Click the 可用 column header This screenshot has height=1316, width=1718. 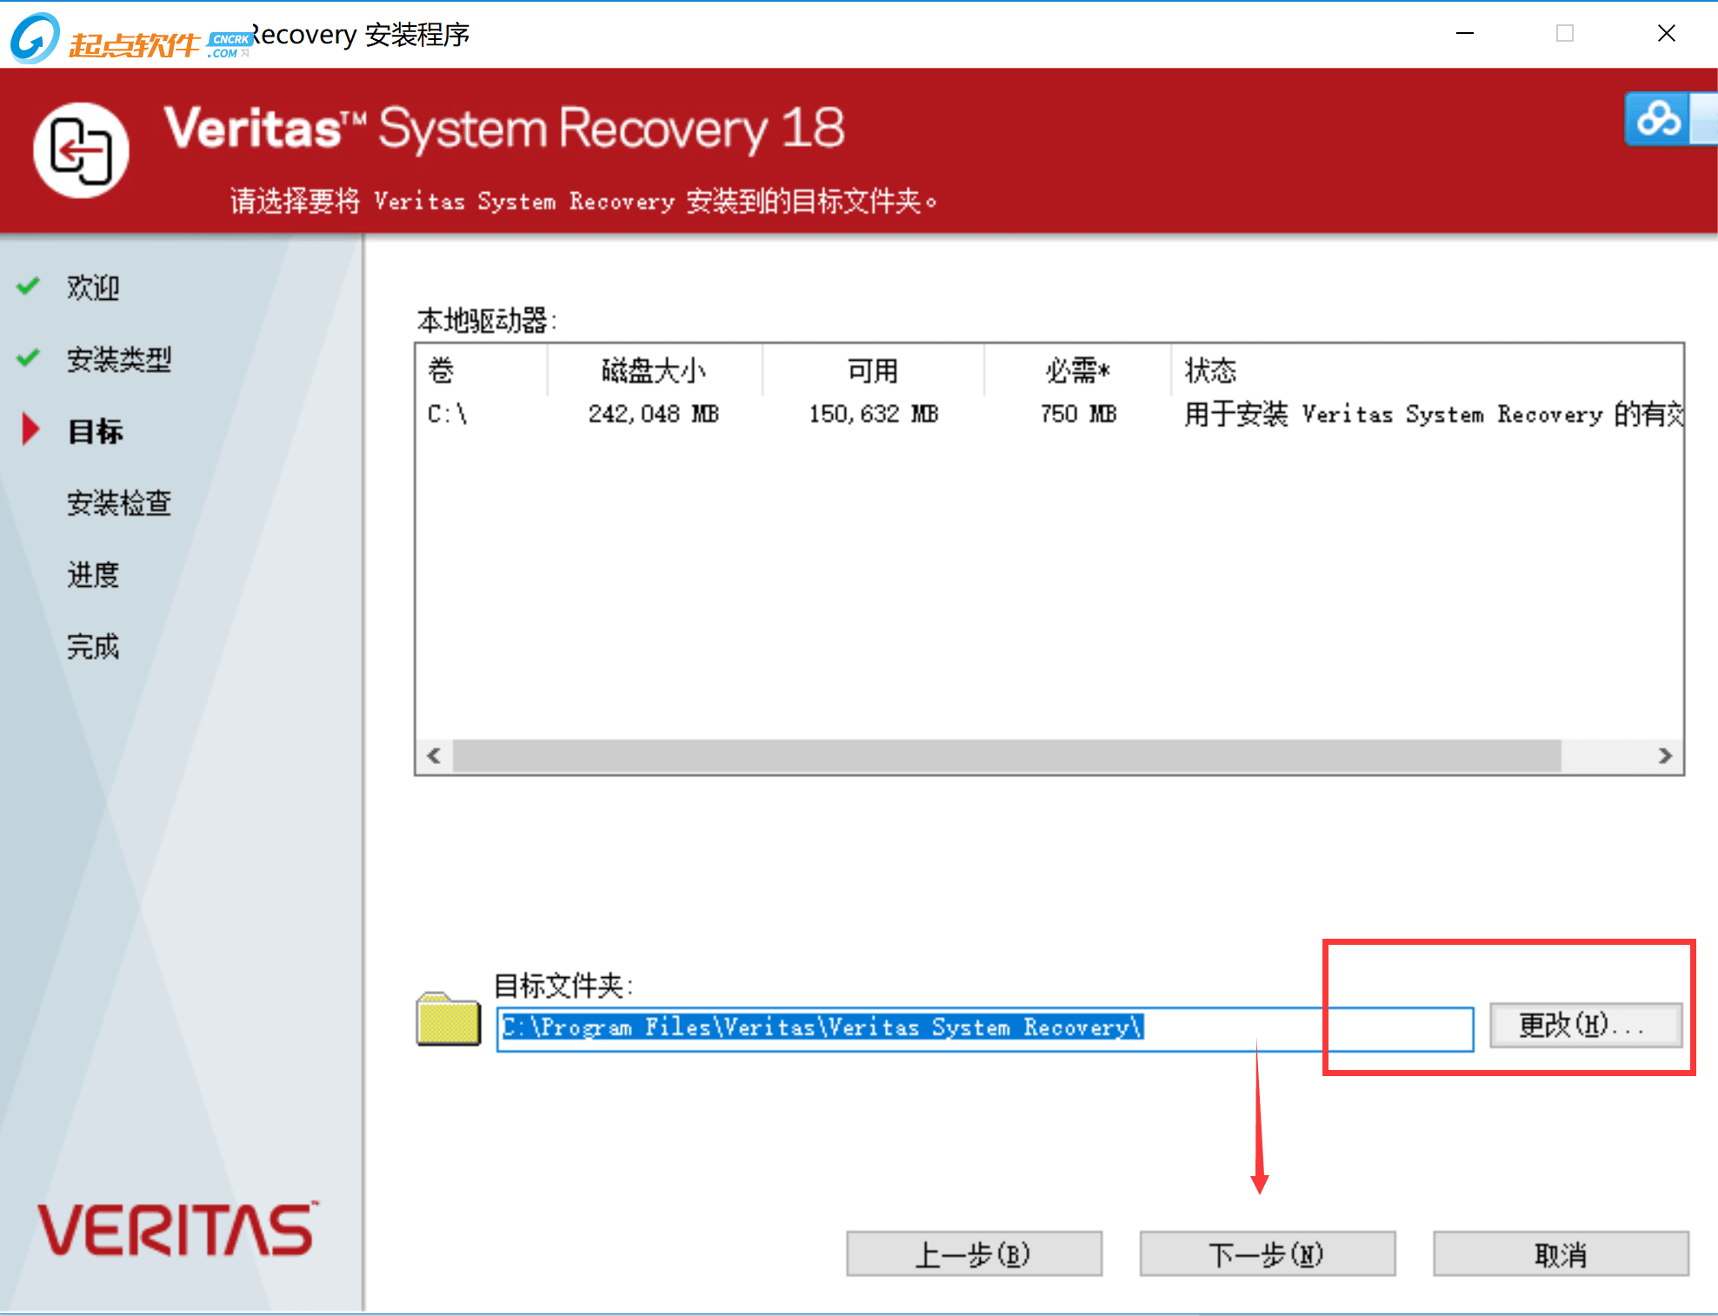(872, 371)
